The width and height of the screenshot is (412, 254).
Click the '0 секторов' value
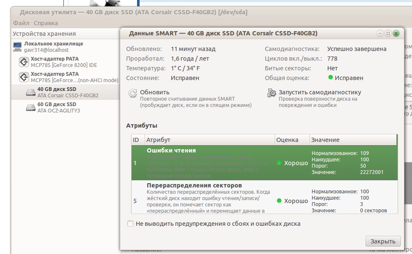[x=373, y=211]
